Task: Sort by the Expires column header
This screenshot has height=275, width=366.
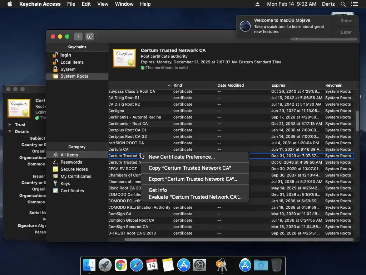Action: [297, 85]
